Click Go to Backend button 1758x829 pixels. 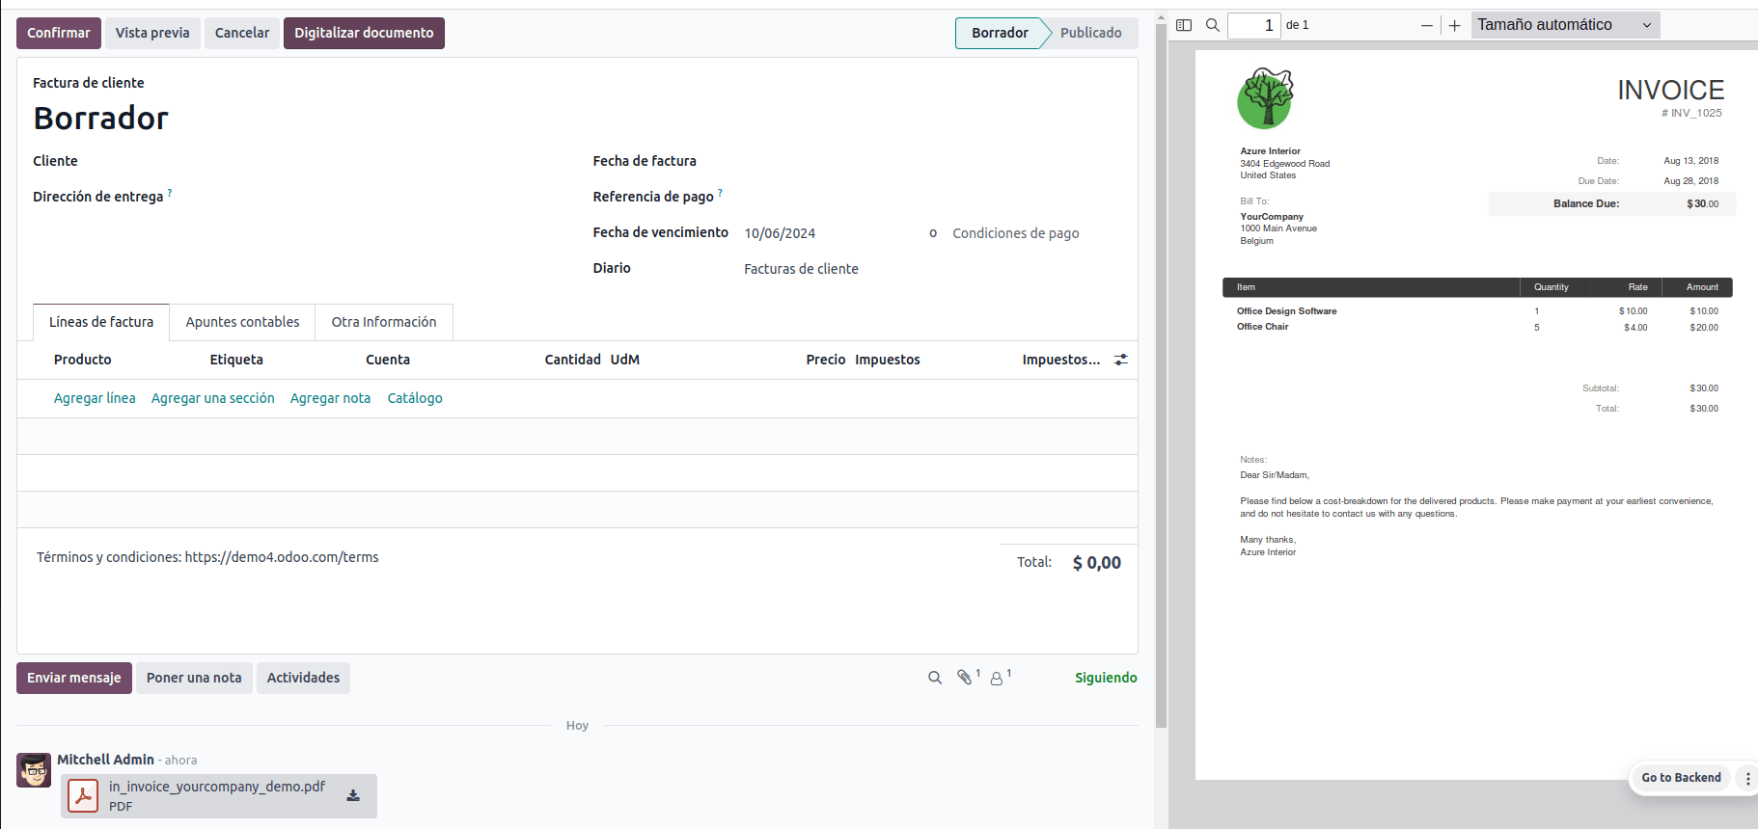tap(1681, 778)
